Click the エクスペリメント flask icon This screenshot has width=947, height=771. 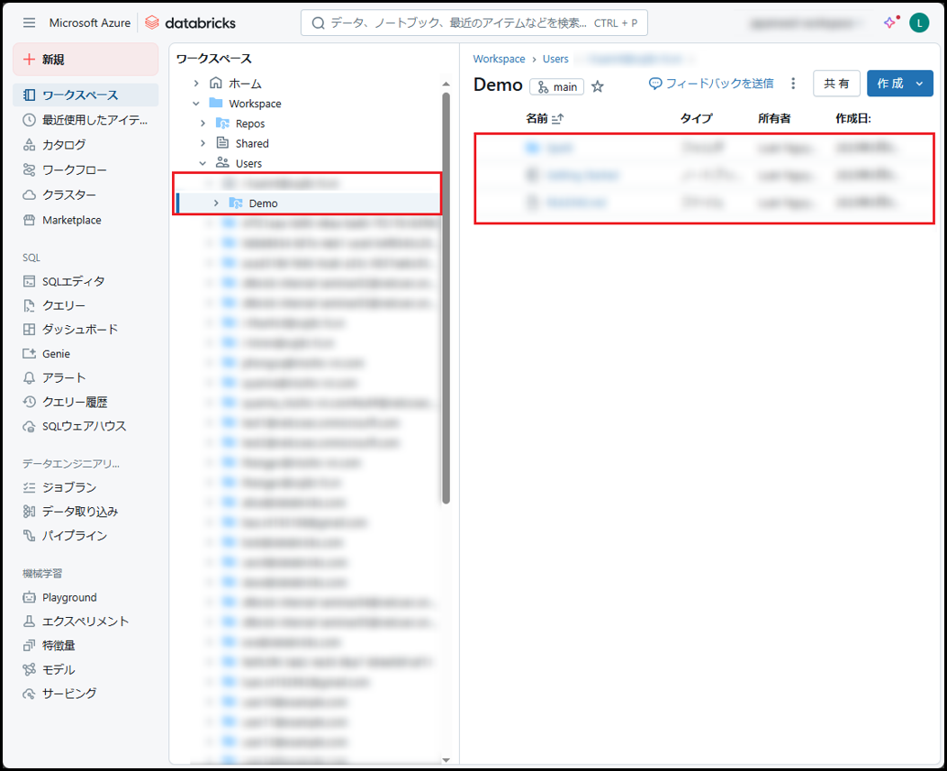tap(29, 621)
